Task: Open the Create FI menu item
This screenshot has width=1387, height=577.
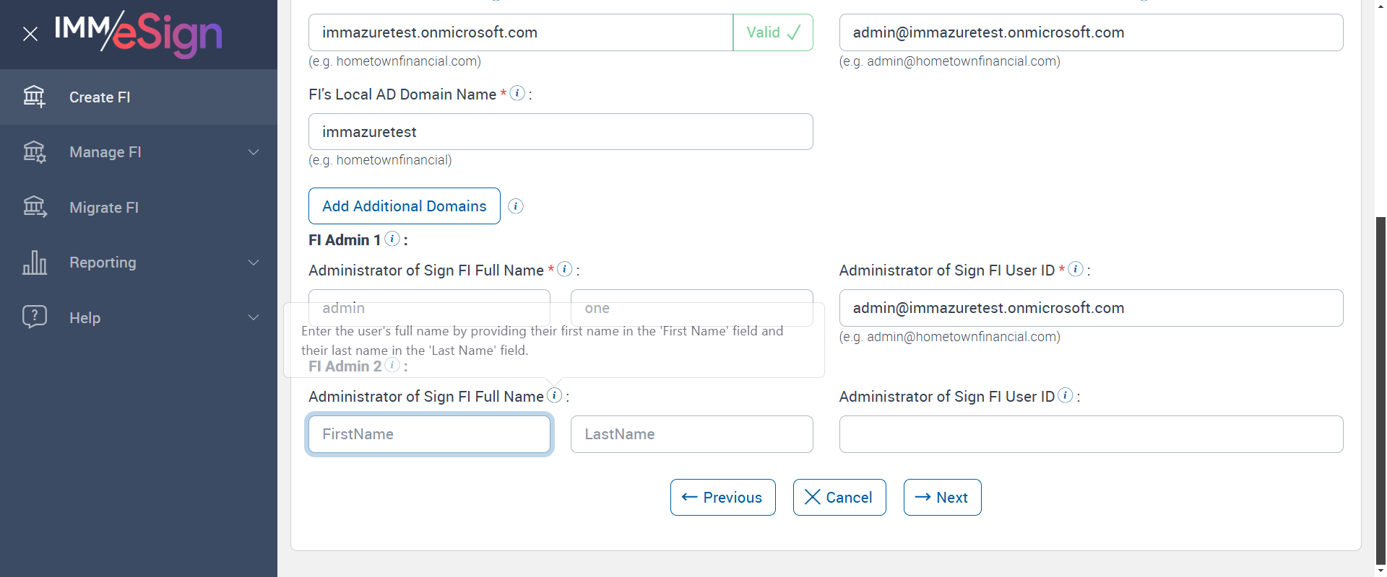Action: click(100, 97)
